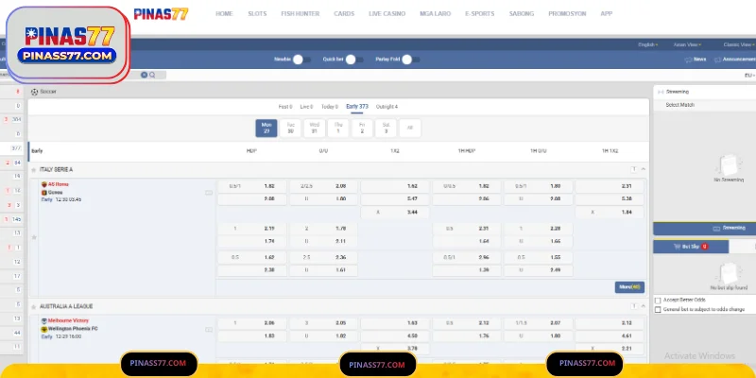Collapse the Australia A League section

click(x=644, y=306)
